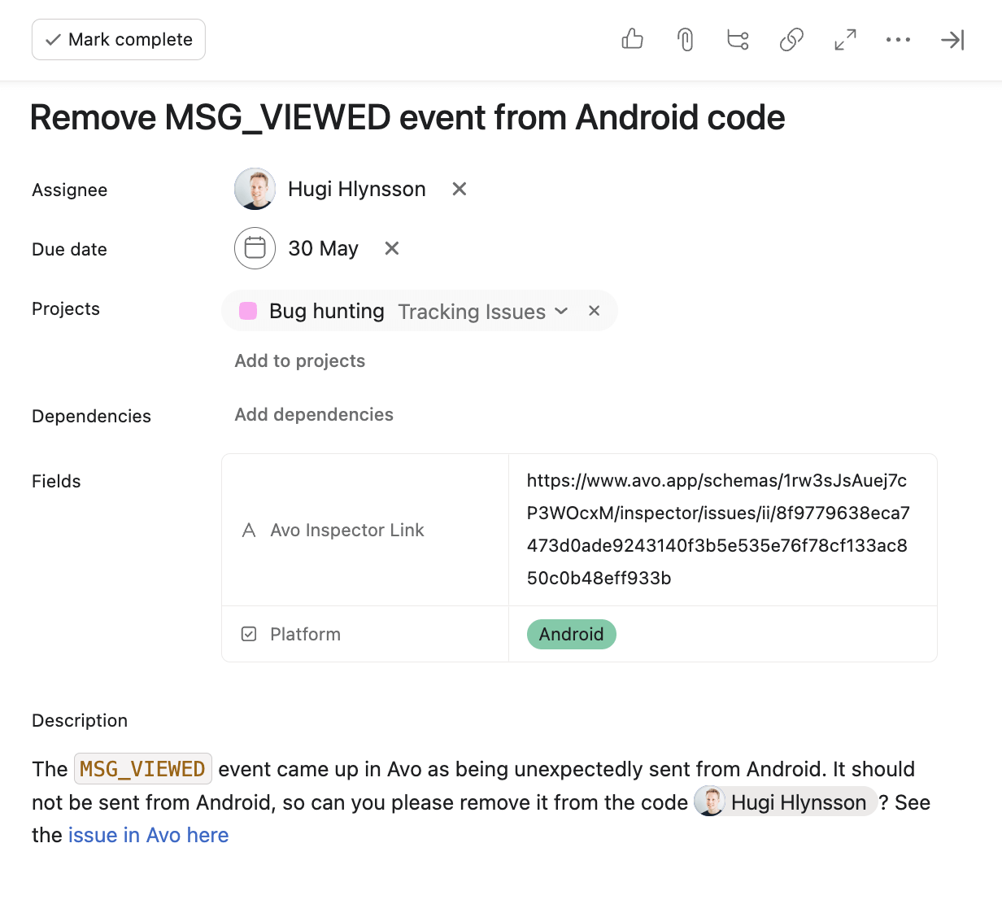Click the text field icon beside Avo Inspector Link
The width and height of the screenshot is (1002, 900).
coord(249,530)
